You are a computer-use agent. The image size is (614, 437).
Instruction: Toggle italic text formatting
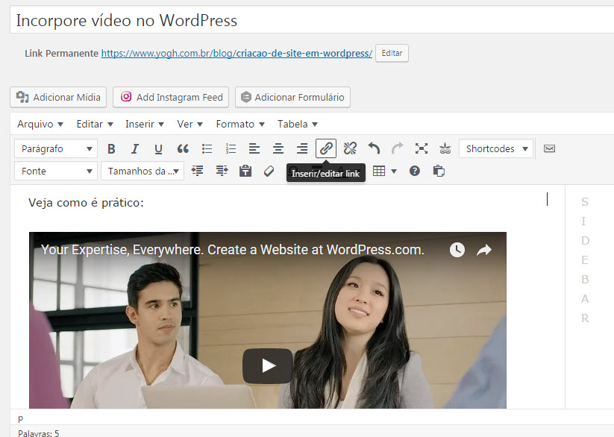[135, 149]
